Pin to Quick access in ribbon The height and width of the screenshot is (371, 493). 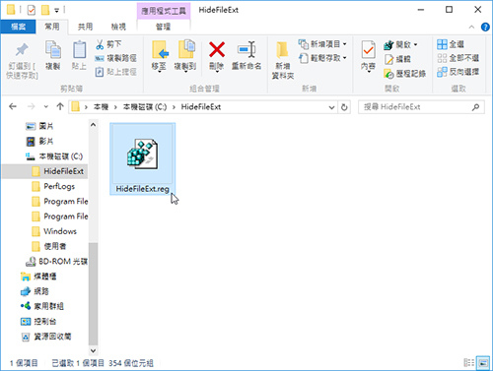[22, 61]
